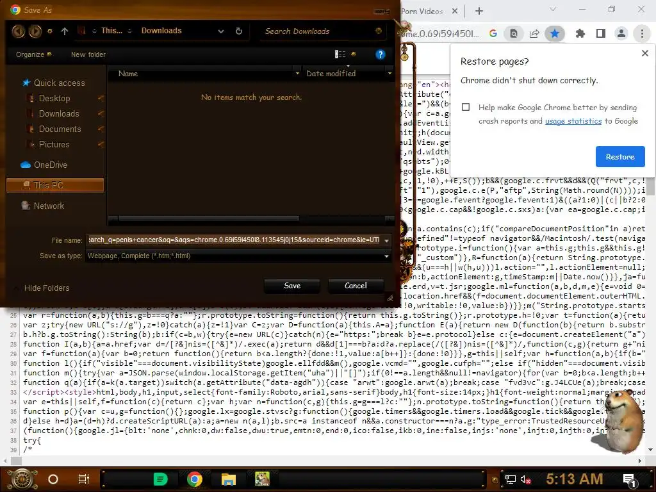Go back in Save As dialog
656x492 pixels.
click(18, 31)
